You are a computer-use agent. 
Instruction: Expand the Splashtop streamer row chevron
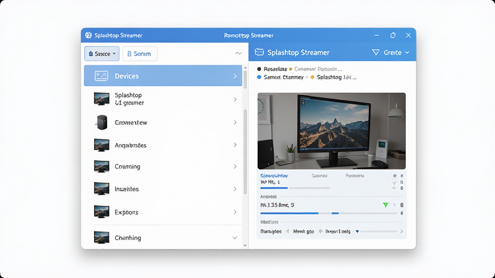(x=235, y=99)
